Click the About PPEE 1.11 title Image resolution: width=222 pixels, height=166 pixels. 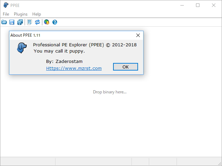coord(25,35)
